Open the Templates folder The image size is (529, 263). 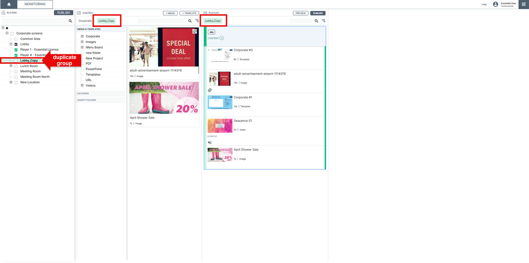point(93,74)
